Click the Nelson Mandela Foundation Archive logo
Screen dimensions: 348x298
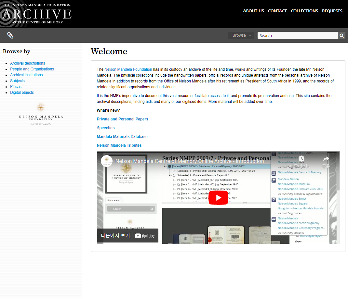pyautogui.click(x=36, y=14)
